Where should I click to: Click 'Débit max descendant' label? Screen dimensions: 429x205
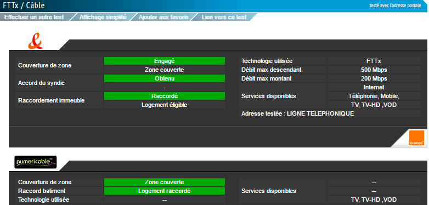(271, 70)
